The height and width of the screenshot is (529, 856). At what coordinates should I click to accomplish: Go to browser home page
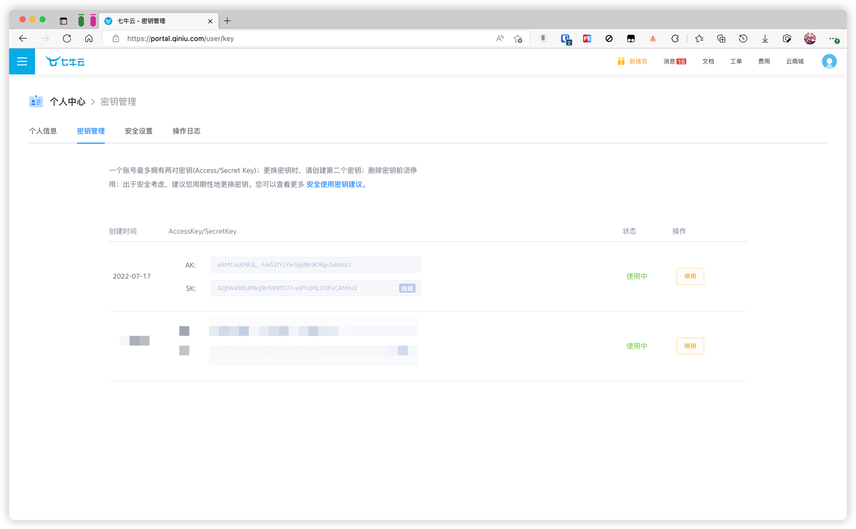(x=89, y=38)
